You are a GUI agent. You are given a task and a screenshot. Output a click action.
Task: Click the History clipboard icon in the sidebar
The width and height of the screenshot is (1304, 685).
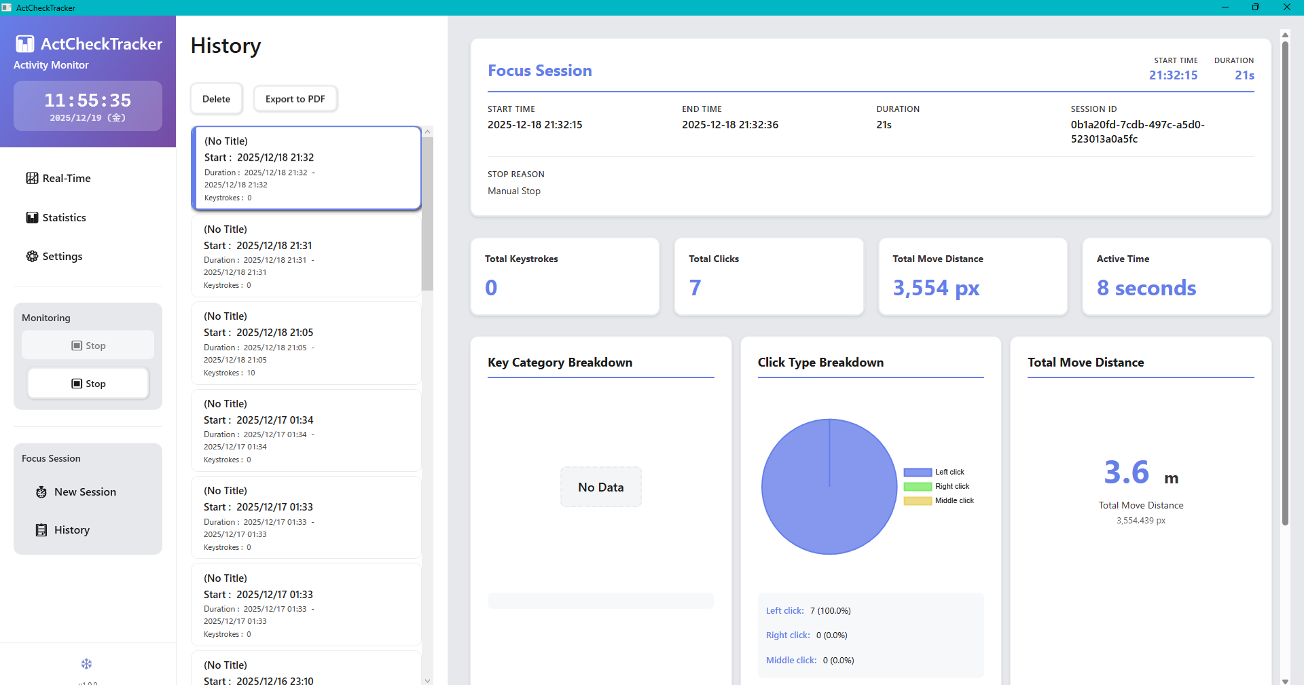point(41,530)
